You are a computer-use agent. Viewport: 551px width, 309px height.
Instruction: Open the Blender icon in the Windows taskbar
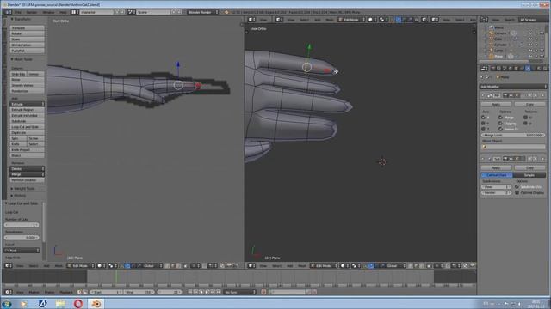(96, 303)
